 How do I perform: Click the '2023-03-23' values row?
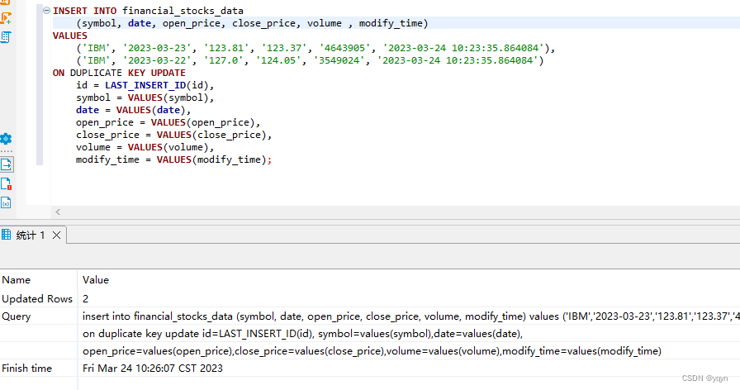[315, 48]
